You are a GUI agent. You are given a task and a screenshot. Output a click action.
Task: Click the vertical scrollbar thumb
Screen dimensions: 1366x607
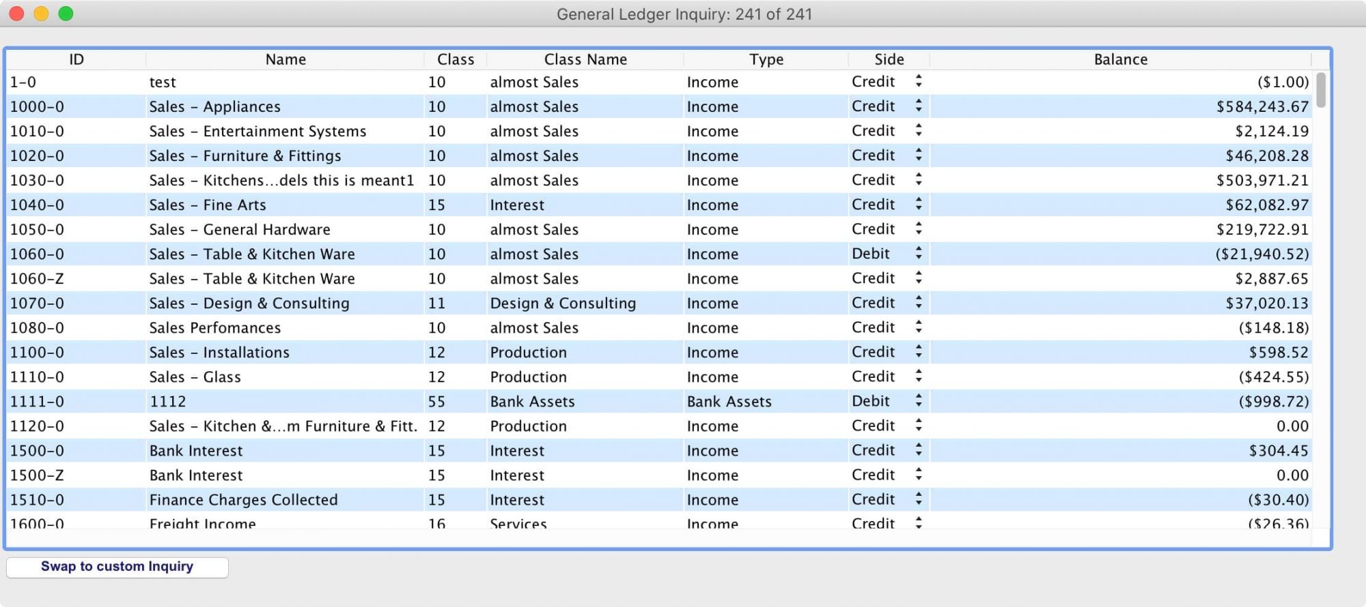click(1321, 89)
